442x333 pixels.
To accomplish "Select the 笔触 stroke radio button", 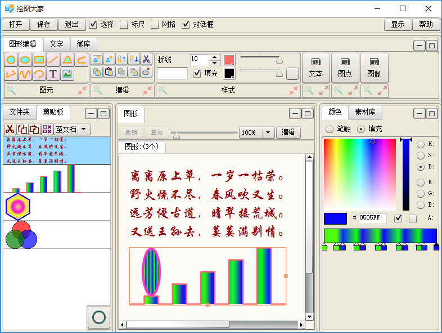I will (329, 129).
